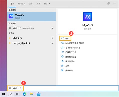119x97 pixels.
Task: Switch to the 應用程式 tab
Action: (x=22, y=4)
